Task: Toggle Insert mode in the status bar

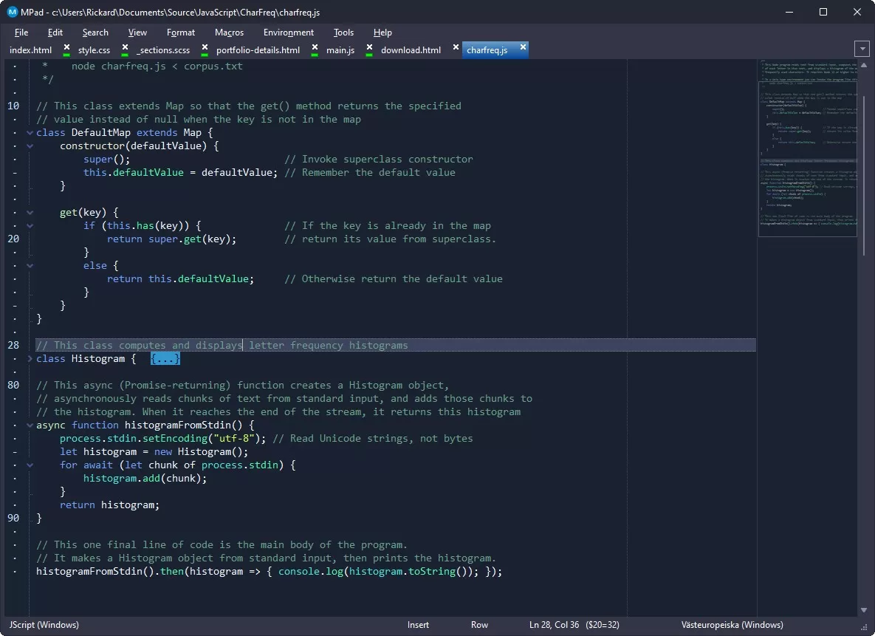Action: [418, 625]
